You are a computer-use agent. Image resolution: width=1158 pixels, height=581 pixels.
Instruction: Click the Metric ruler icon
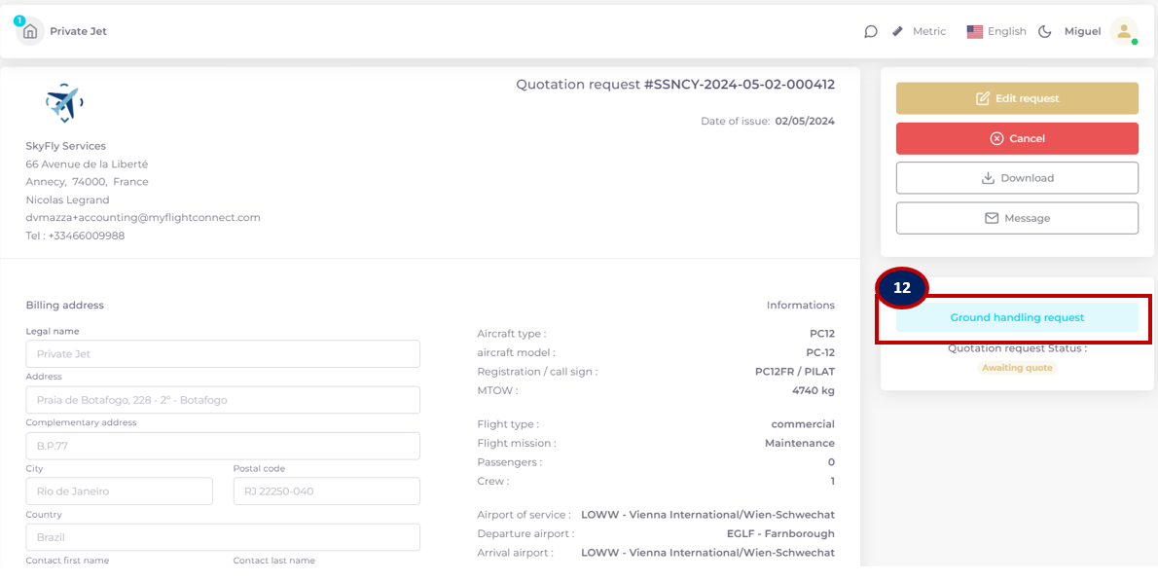[x=897, y=31]
